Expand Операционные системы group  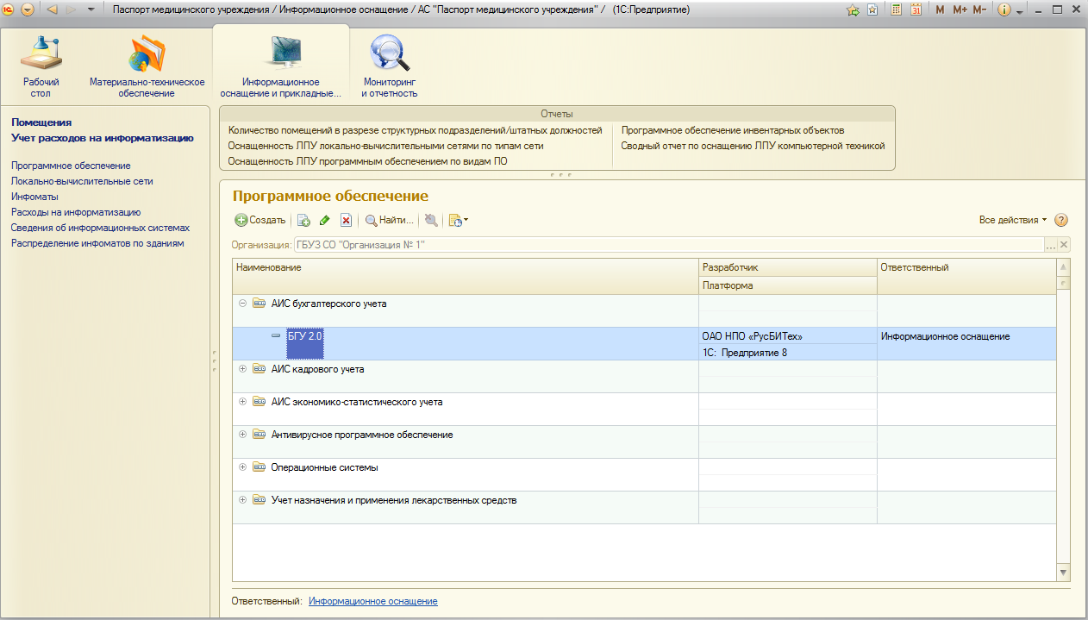243,467
